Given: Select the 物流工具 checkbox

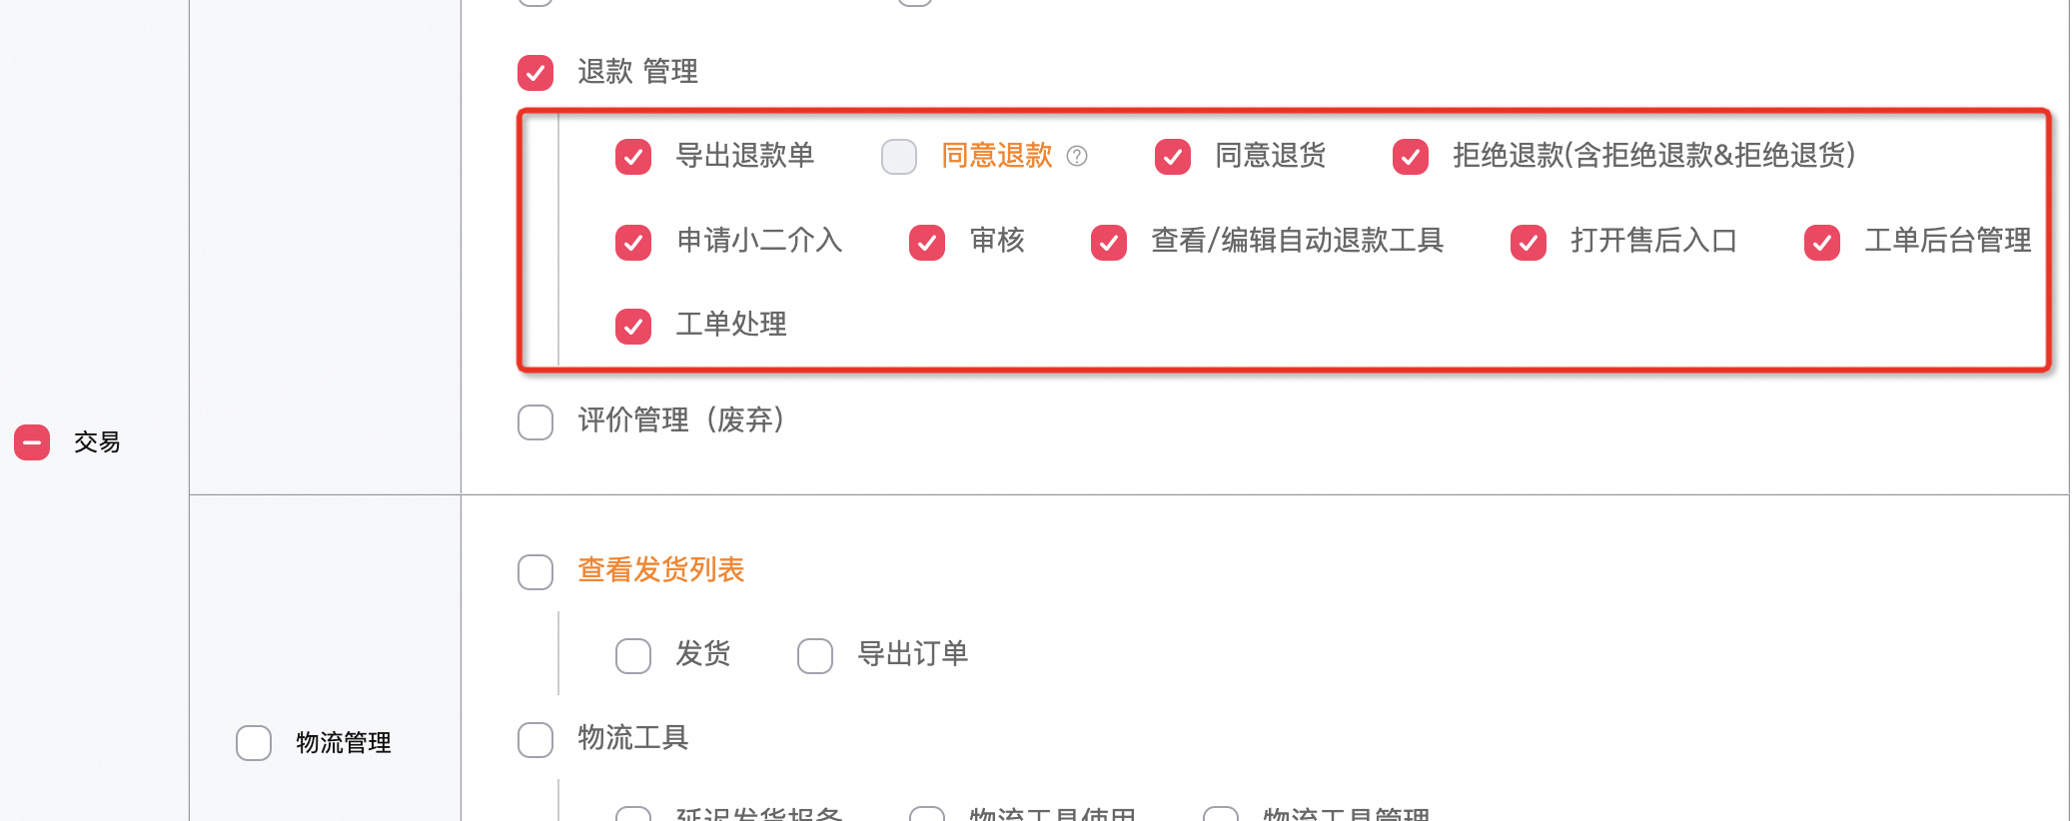Looking at the screenshot, I should pyautogui.click(x=535, y=739).
